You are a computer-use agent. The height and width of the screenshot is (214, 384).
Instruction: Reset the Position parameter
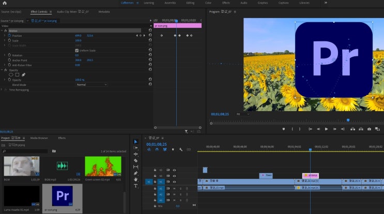(x=150, y=35)
